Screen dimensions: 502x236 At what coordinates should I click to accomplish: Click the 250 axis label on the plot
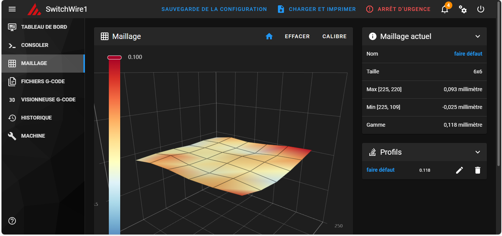coord(338,226)
